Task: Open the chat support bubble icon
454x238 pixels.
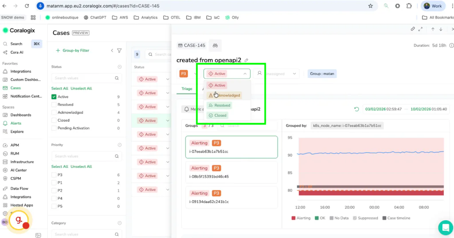Action: pyautogui.click(x=445, y=227)
